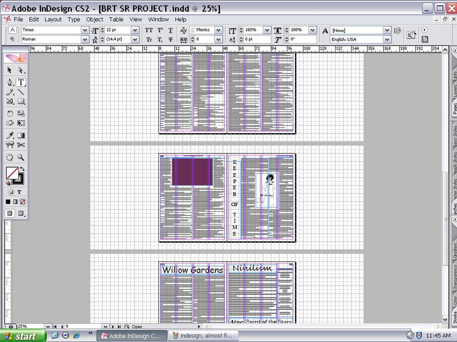Image resolution: width=457 pixels, height=342 pixels.
Task: Switch to Preview view mode
Action: click(21, 213)
